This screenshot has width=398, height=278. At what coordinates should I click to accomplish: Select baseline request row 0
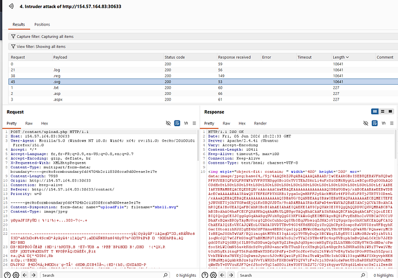pyautogui.click(x=203, y=64)
